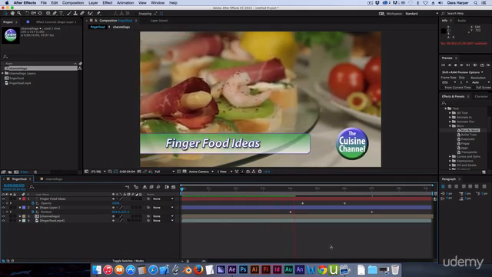Viewport: 492px width, 277px height.
Task: Collapse the Finger Food Ideas layer properties
Action: [20, 199]
